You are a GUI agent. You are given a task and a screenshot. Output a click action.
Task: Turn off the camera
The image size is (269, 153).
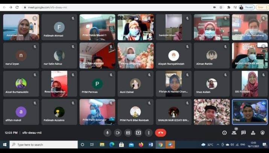point(118,133)
